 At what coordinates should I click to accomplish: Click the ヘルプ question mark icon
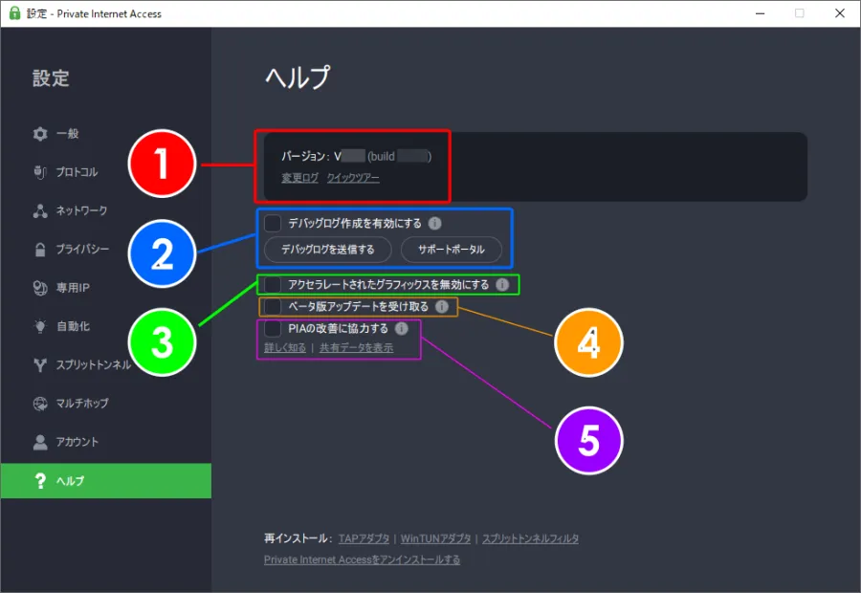pos(40,481)
